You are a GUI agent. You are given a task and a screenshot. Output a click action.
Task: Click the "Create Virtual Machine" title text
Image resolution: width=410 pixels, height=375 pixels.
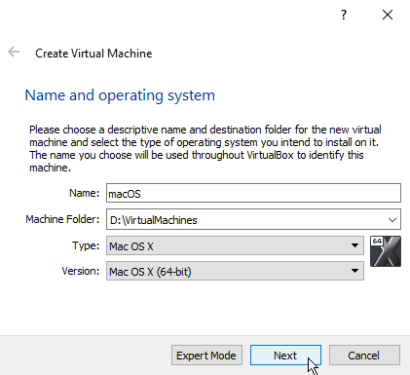click(x=93, y=54)
